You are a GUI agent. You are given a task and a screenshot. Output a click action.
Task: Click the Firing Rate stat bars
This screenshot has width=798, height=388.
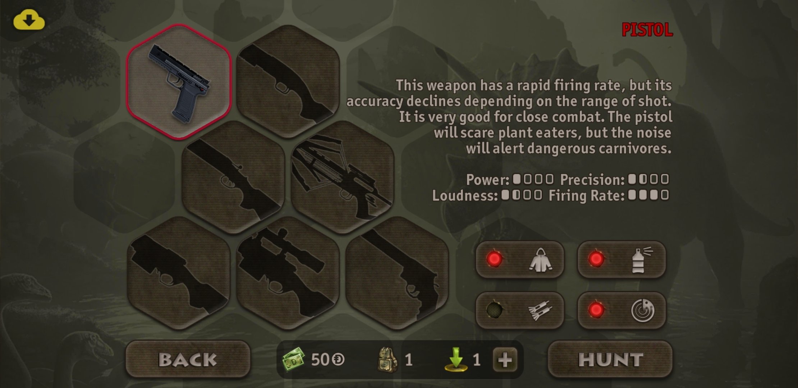pyautogui.click(x=648, y=195)
